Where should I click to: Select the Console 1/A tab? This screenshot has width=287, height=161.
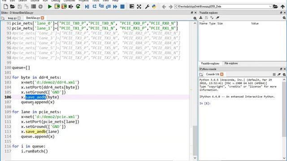pyautogui.click(x=212, y=74)
